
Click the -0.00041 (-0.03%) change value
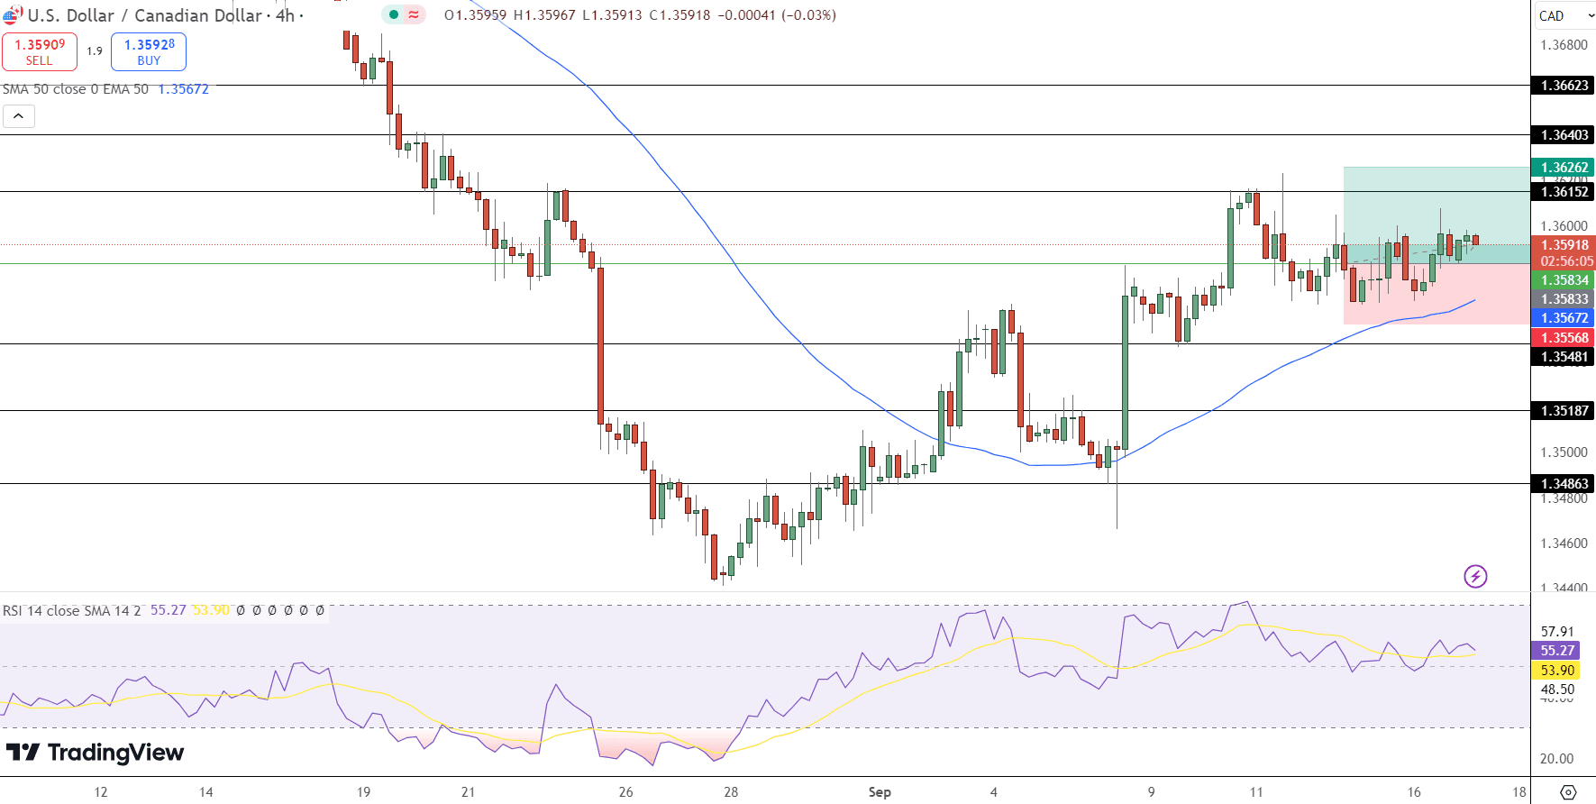(777, 15)
